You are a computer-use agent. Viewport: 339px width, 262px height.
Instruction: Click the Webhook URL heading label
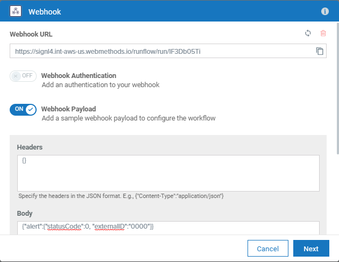[x=31, y=34]
